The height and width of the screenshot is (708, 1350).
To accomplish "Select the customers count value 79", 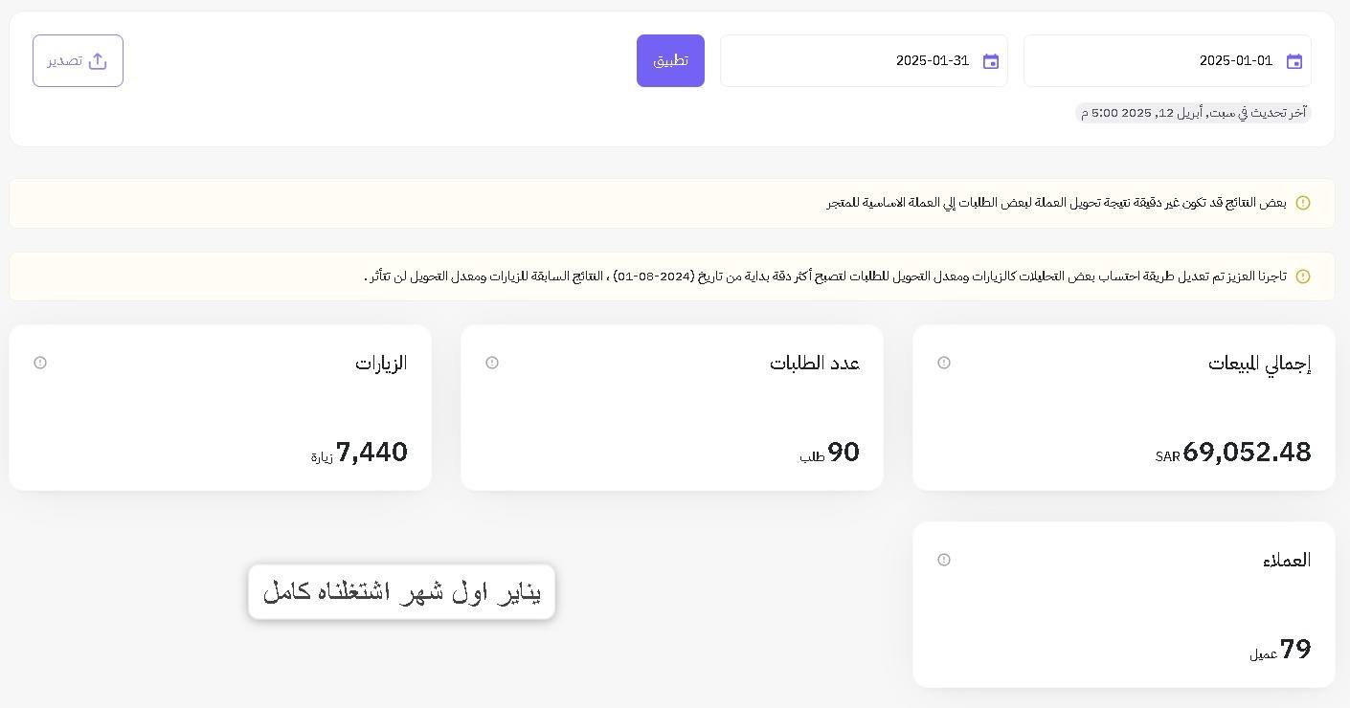I will tap(1295, 649).
